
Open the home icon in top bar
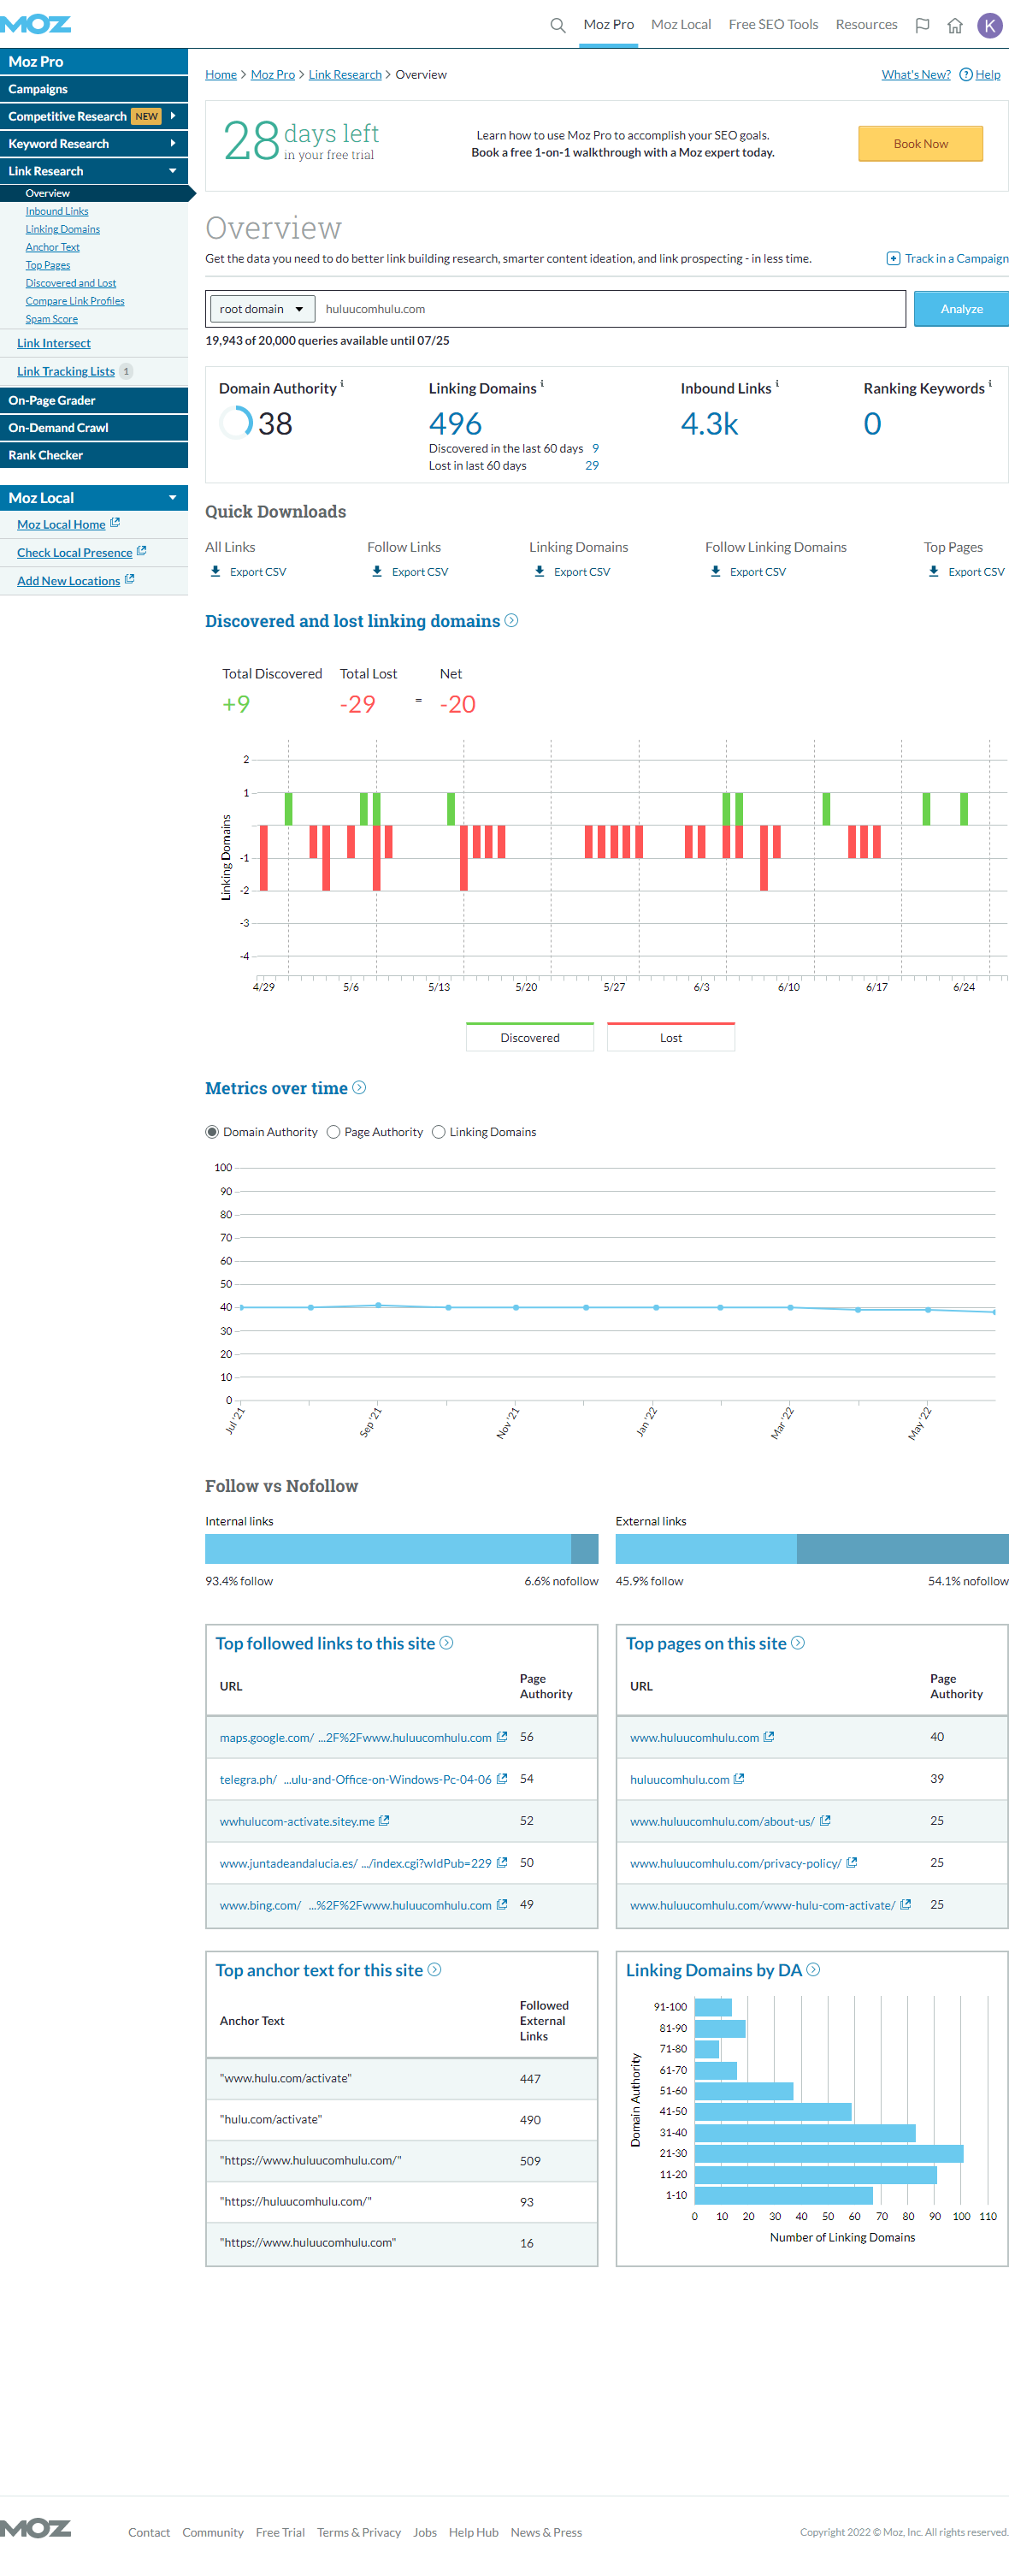click(955, 25)
